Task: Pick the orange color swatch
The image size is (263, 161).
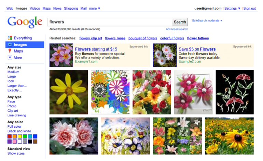Action: (x=15, y=136)
